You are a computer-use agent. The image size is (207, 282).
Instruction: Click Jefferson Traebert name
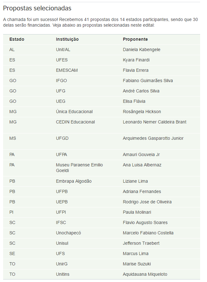point(141,243)
